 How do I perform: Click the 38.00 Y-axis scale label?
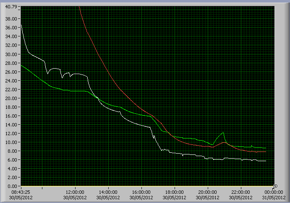13,19
